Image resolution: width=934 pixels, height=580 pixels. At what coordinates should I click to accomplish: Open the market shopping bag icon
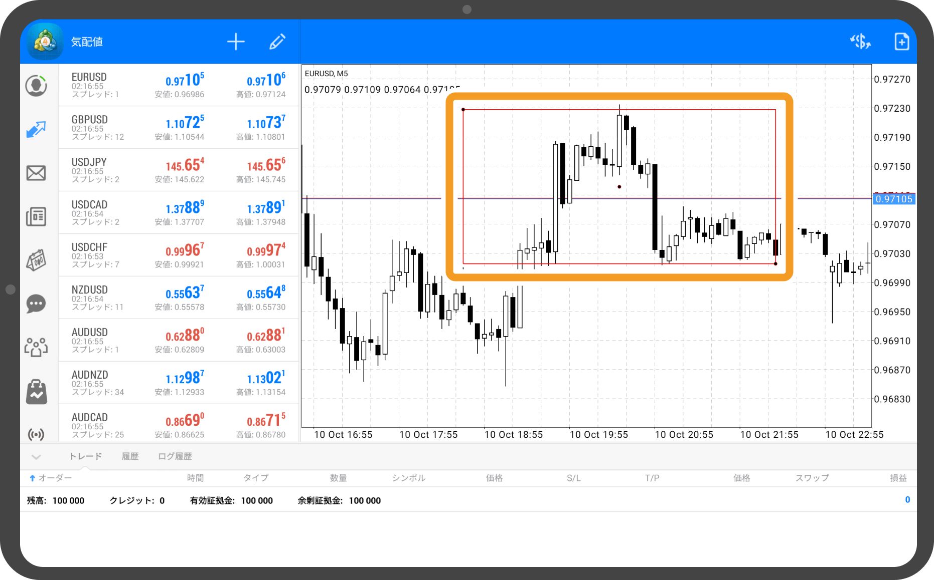(36, 391)
